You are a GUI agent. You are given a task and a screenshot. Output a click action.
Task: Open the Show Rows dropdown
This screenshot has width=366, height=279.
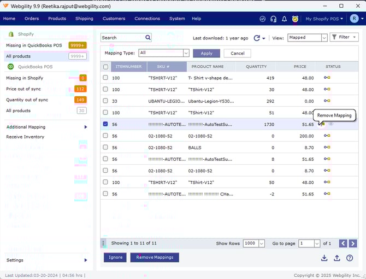click(261, 243)
